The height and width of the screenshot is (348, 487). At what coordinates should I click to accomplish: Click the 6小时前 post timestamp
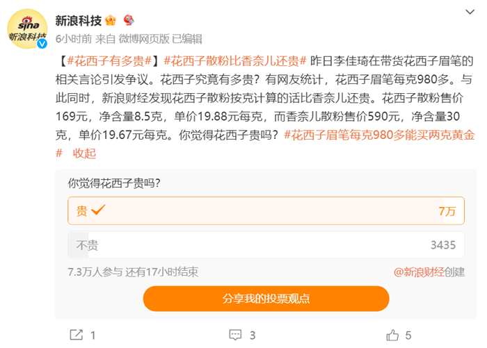(x=72, y=38)
